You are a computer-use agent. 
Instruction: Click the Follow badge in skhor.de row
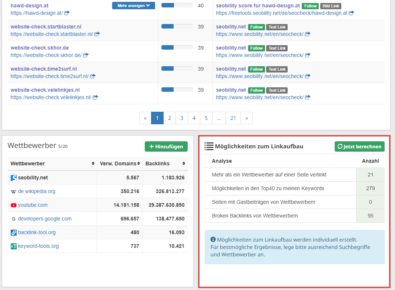(x=257, y=48)
